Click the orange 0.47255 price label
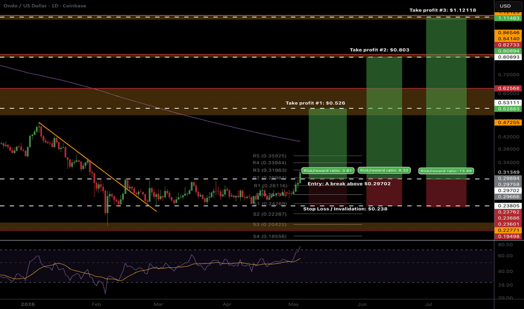Screen dimensions: 524x309 (508, 122)
